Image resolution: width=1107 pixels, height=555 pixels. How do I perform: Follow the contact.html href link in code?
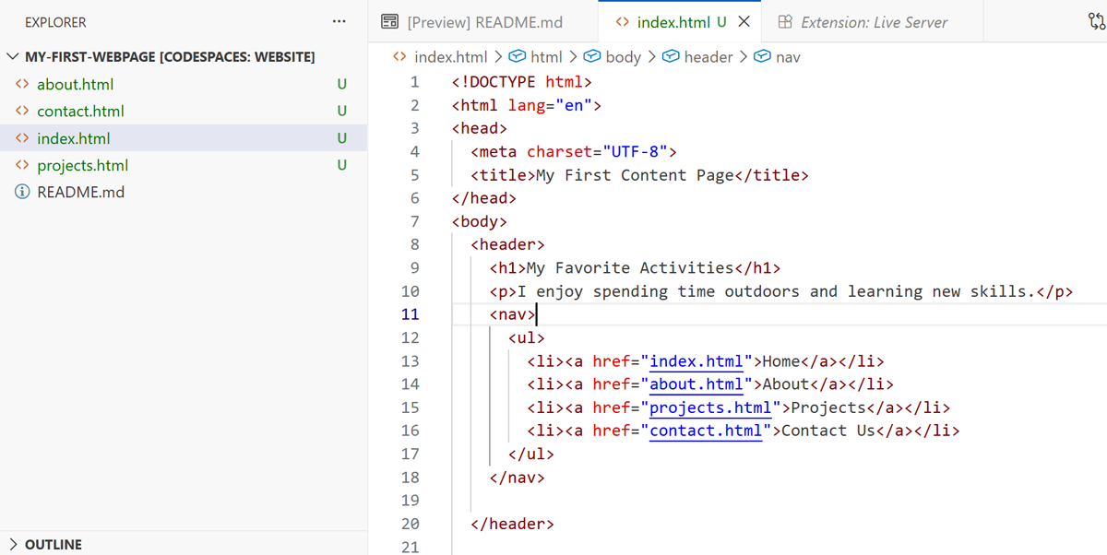coord(706,431)
